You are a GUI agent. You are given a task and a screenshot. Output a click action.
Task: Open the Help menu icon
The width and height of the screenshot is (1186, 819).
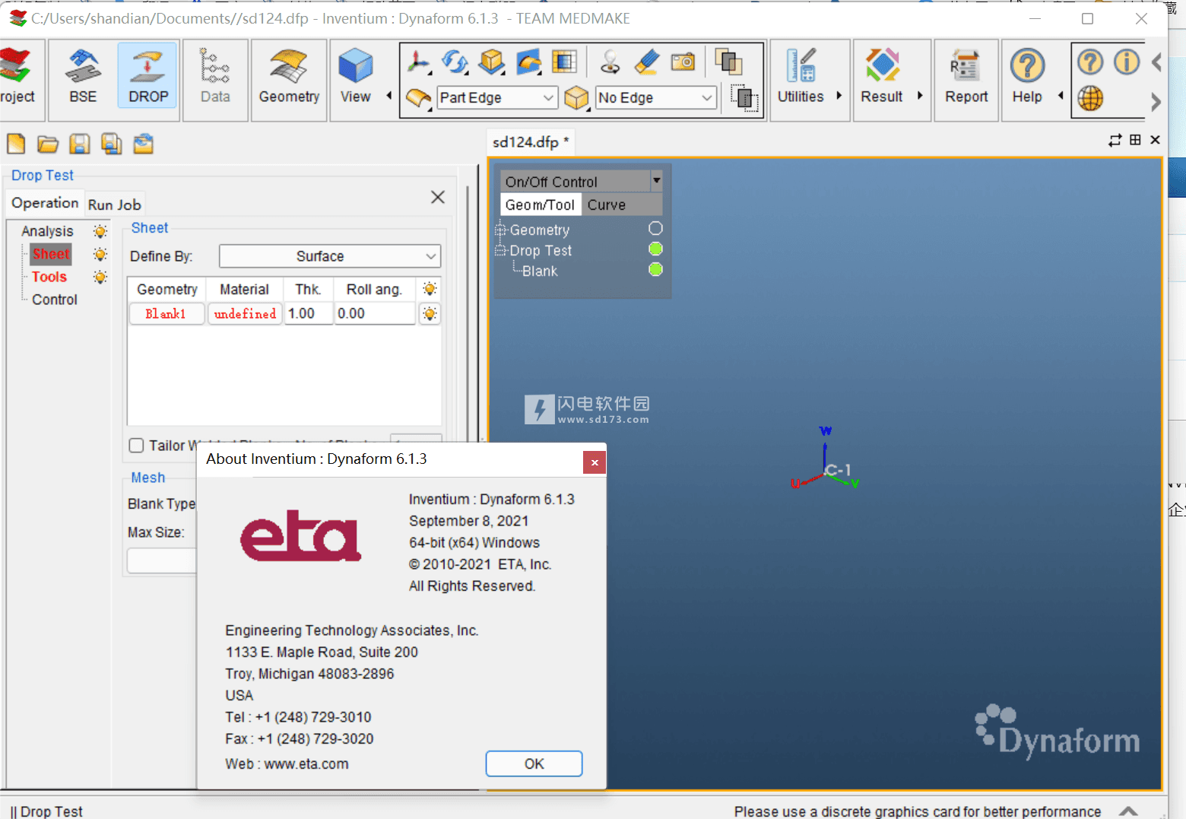1027,76
